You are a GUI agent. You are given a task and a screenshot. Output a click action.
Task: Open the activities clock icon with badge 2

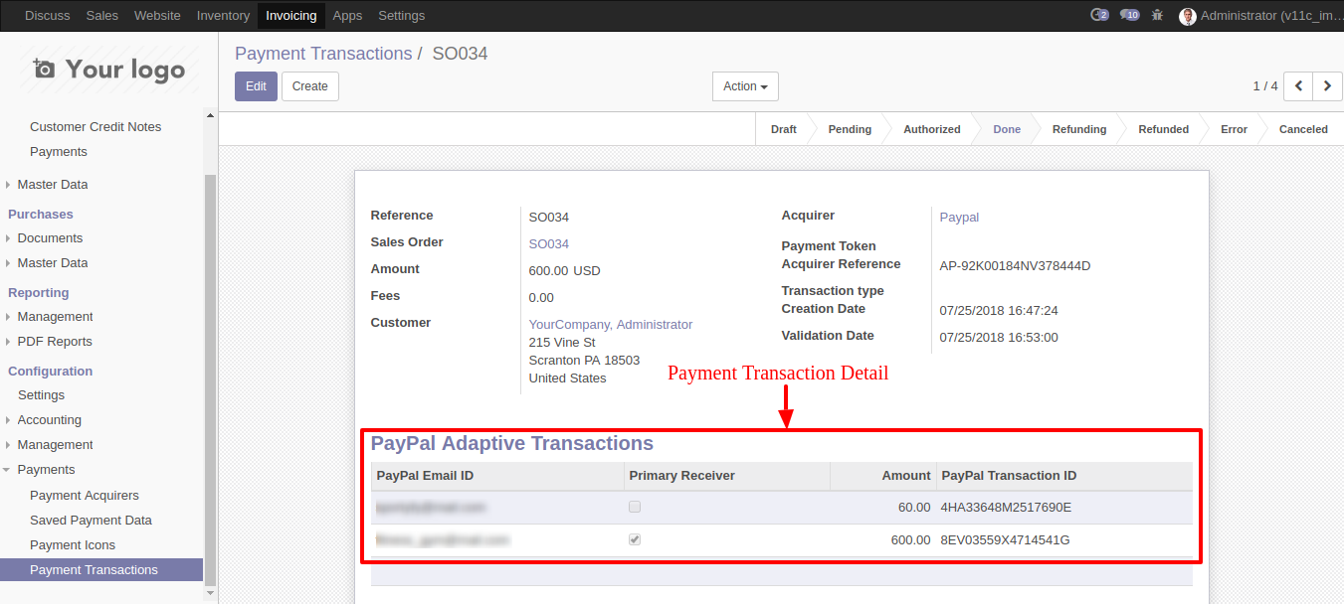[1099, 15]
